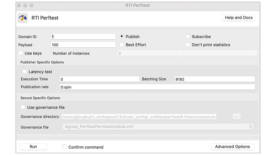Image resolution: width=276 pixels, height=155 pixels.
Task: Enable Use governance file checkbox
Action: (x=23, y=107)
